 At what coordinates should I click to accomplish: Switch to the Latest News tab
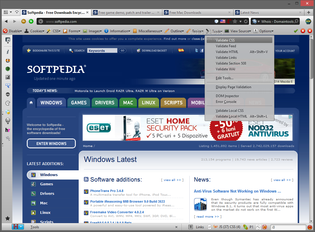click(268, 12)
